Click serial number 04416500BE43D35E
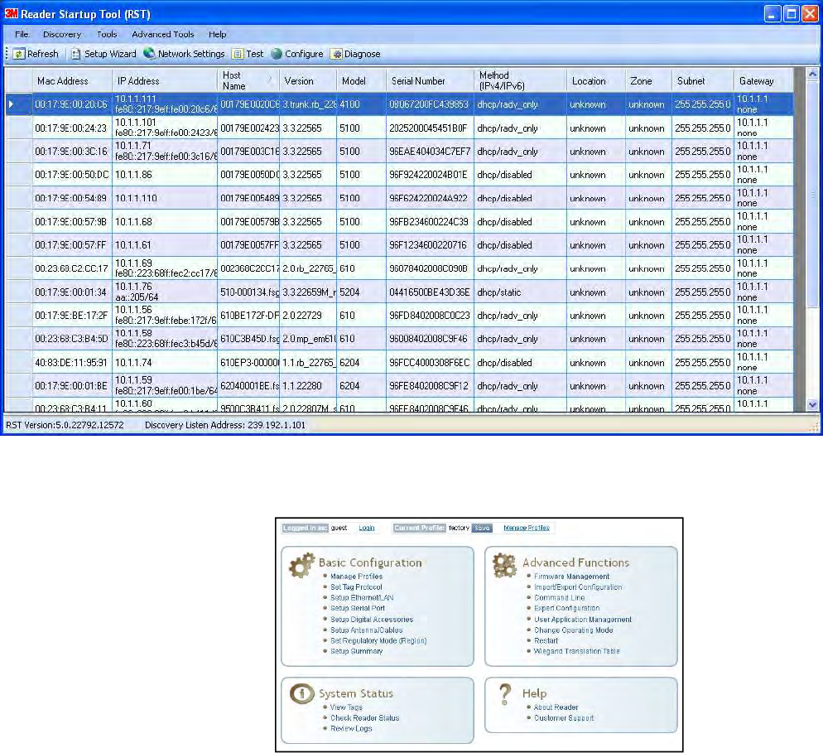The image size is (823, 753). pyautogui.click(x=430, y=292)
